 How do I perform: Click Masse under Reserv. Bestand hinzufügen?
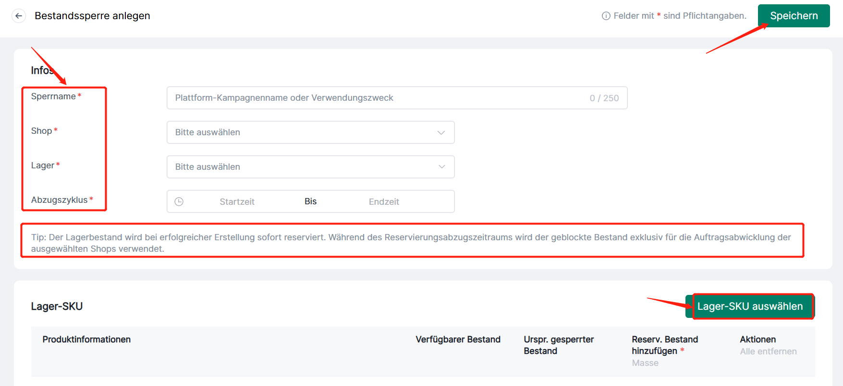click(645, 363)
